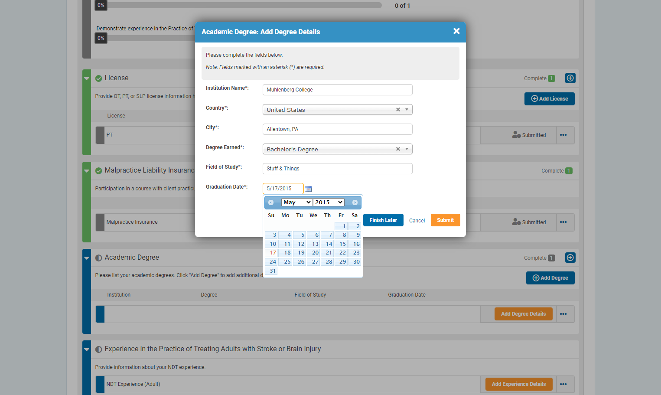Viewport: 661px width, 395px height.
Task: Click the Add Degree Details button
Action: 524,314
